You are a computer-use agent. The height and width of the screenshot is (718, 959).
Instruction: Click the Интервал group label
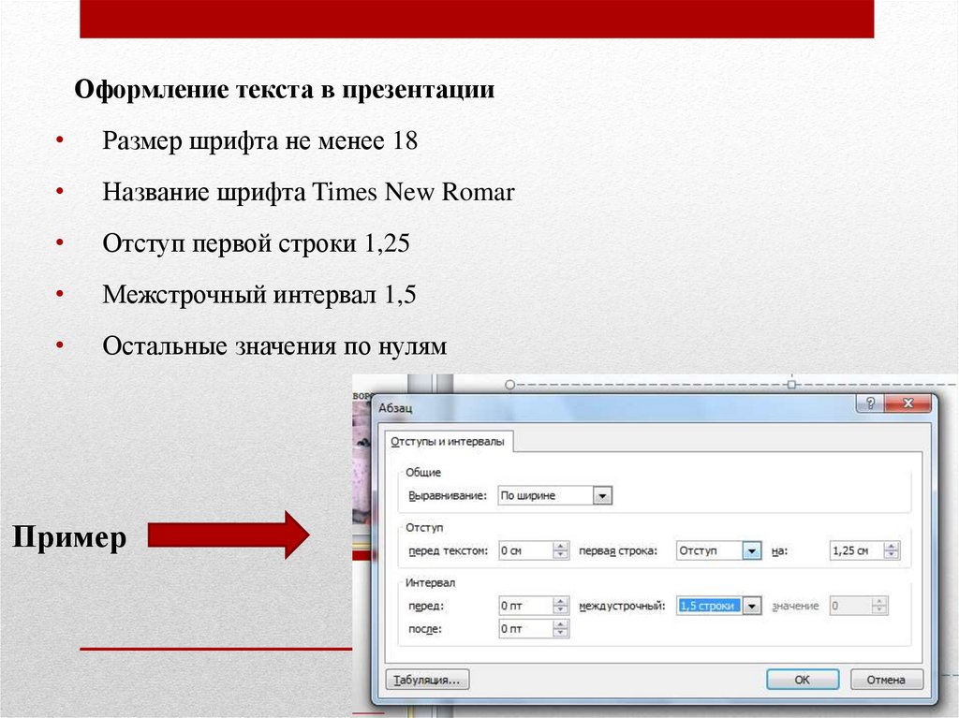(x=430, y=583)
